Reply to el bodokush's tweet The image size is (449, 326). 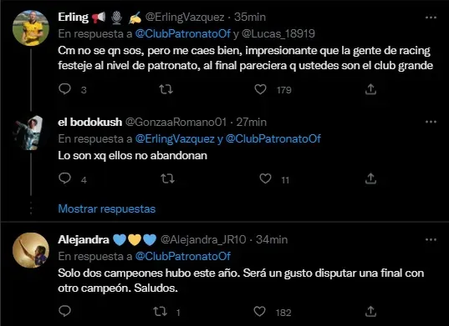coord(64,178)
